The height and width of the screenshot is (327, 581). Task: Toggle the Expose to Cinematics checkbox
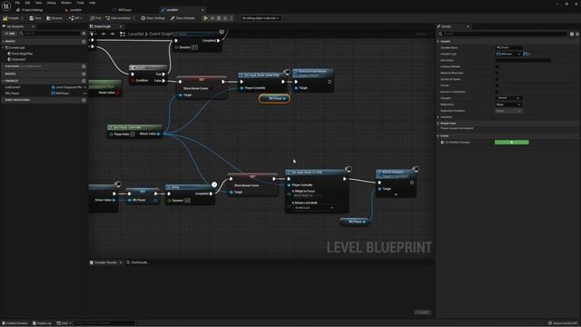497,92
